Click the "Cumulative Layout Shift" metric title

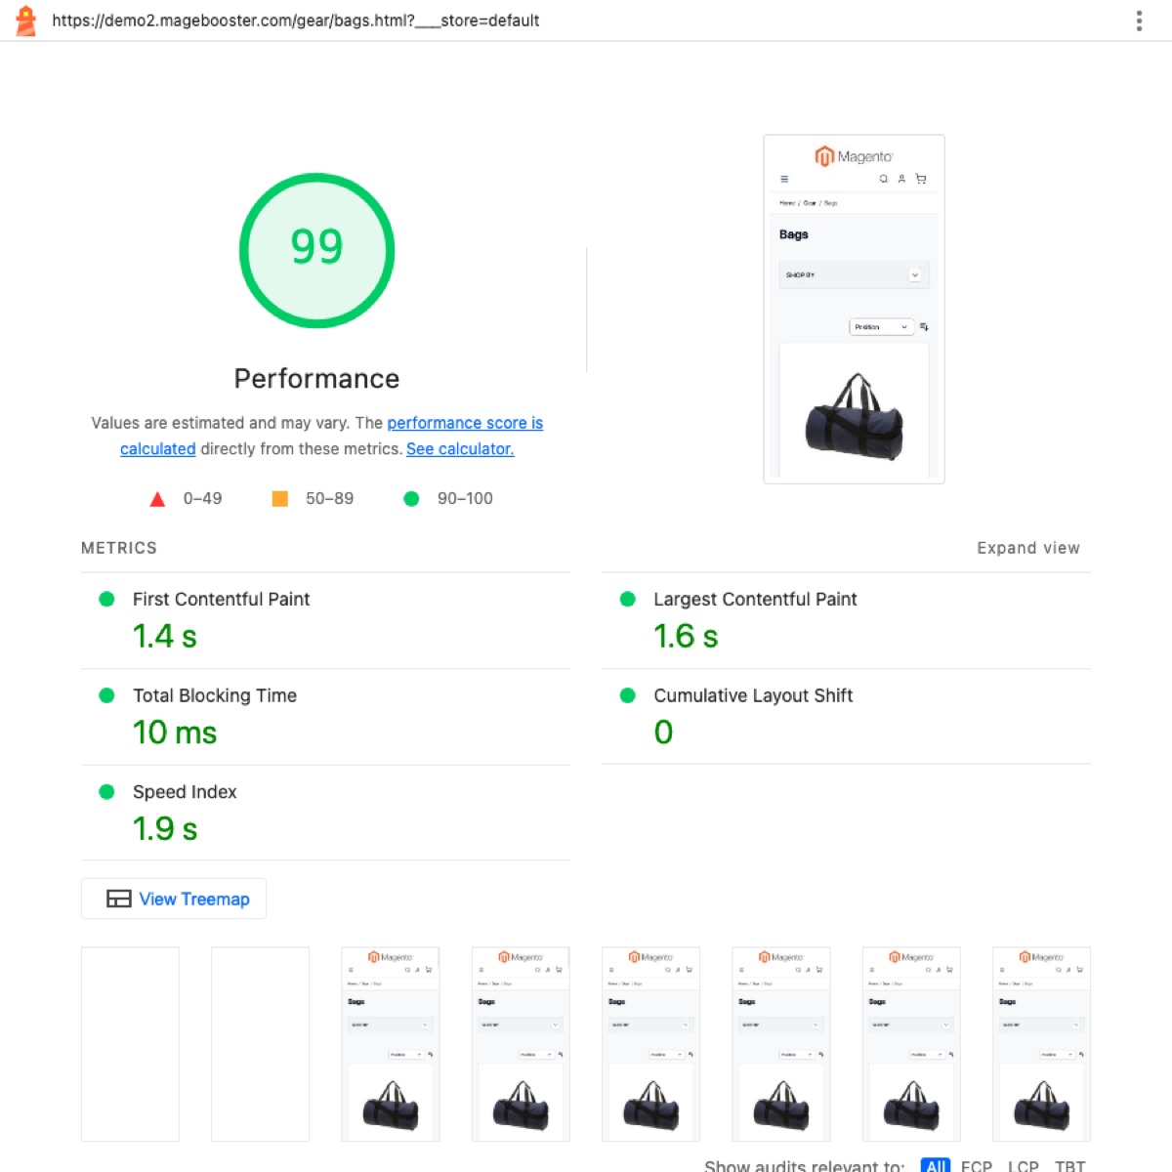(753, 695)
